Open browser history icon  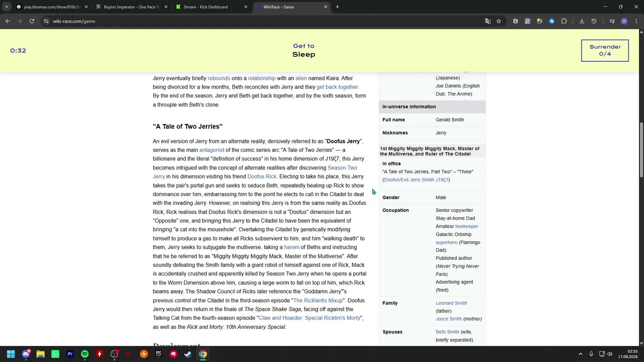tap(594, 21)
